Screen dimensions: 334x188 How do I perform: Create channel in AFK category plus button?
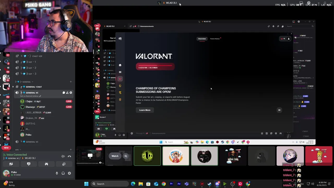(71, 150)
